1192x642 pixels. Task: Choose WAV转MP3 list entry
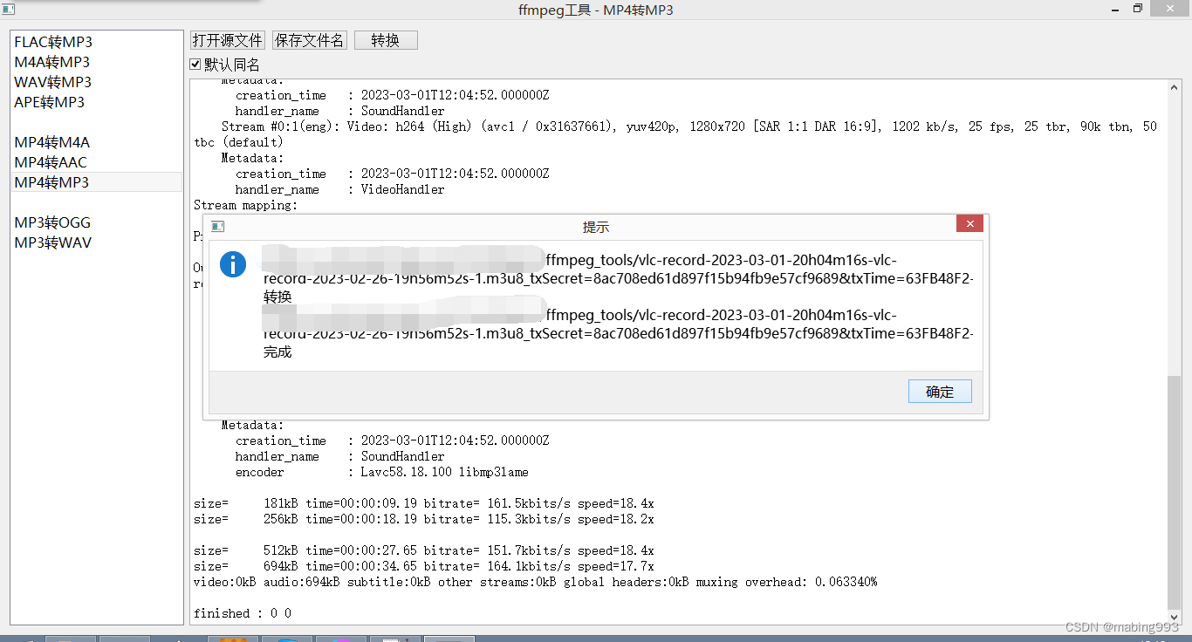click(x=96, y=82)
